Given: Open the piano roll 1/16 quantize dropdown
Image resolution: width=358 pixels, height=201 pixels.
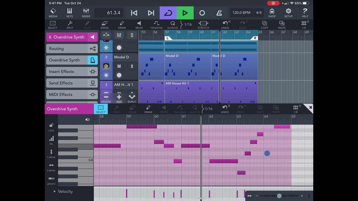Looking at the screenshot, I should pyautogui.click(x=207, y=109).
